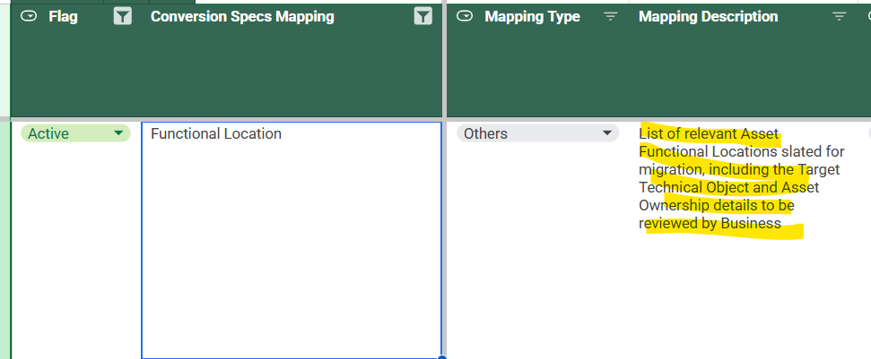Expand the Others chip dropdown arrow

click(608, 133)
